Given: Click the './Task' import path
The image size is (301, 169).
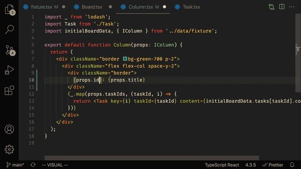Looking at the screenshot, I should [x=105, y=24].
